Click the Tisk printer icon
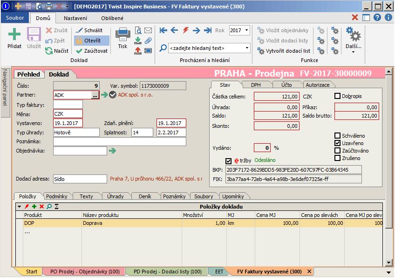Screen dimensions: 395x279 click(x=123, y=35)
